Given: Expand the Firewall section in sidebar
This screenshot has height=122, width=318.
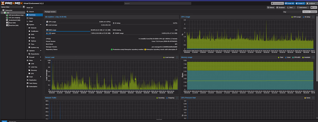Looking at the screenshot, I should click(x=40, y=57).
